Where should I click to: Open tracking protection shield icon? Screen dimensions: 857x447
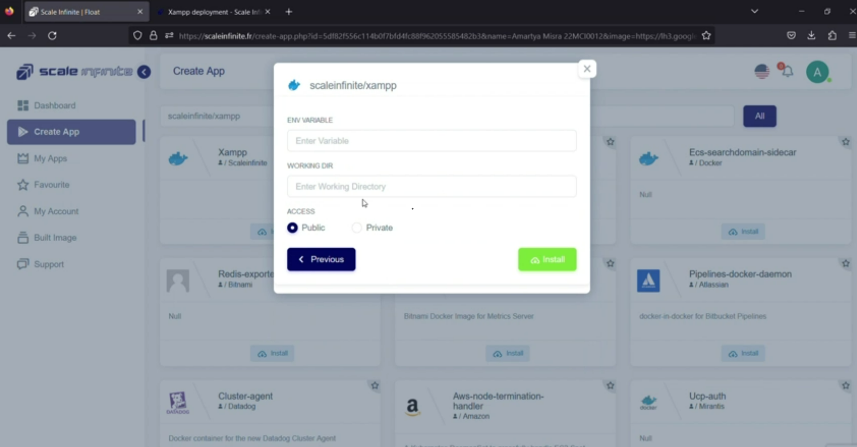pyautogui.click(x=137, y=36)
